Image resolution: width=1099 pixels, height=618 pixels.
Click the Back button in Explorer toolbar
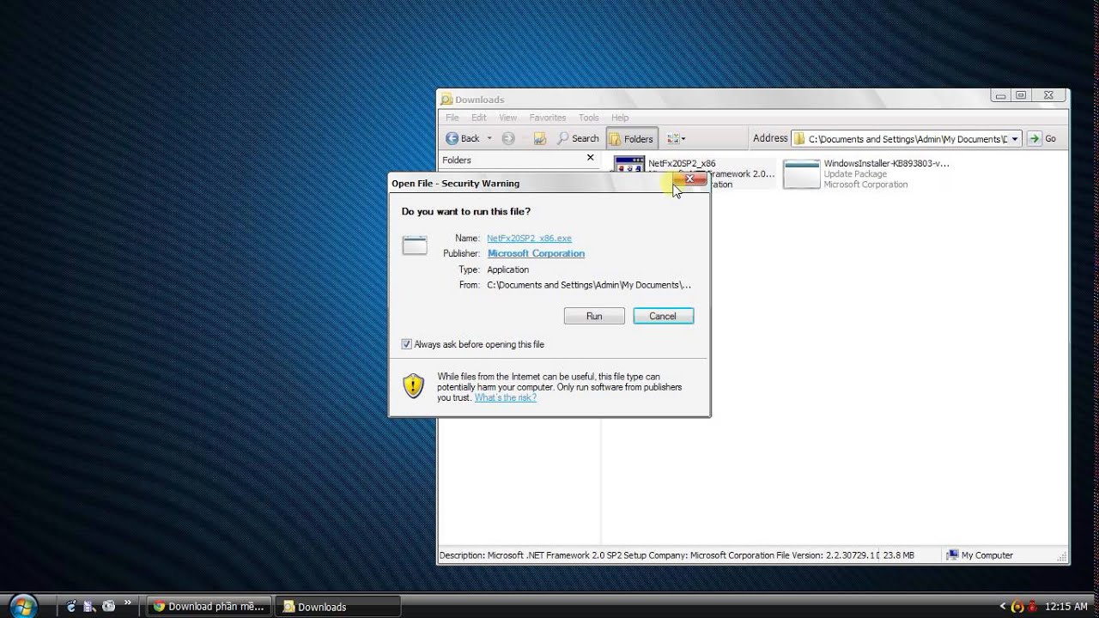(x=463, y=138)
